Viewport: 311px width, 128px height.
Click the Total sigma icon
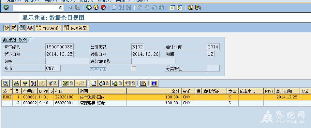(x=65, y=83)
